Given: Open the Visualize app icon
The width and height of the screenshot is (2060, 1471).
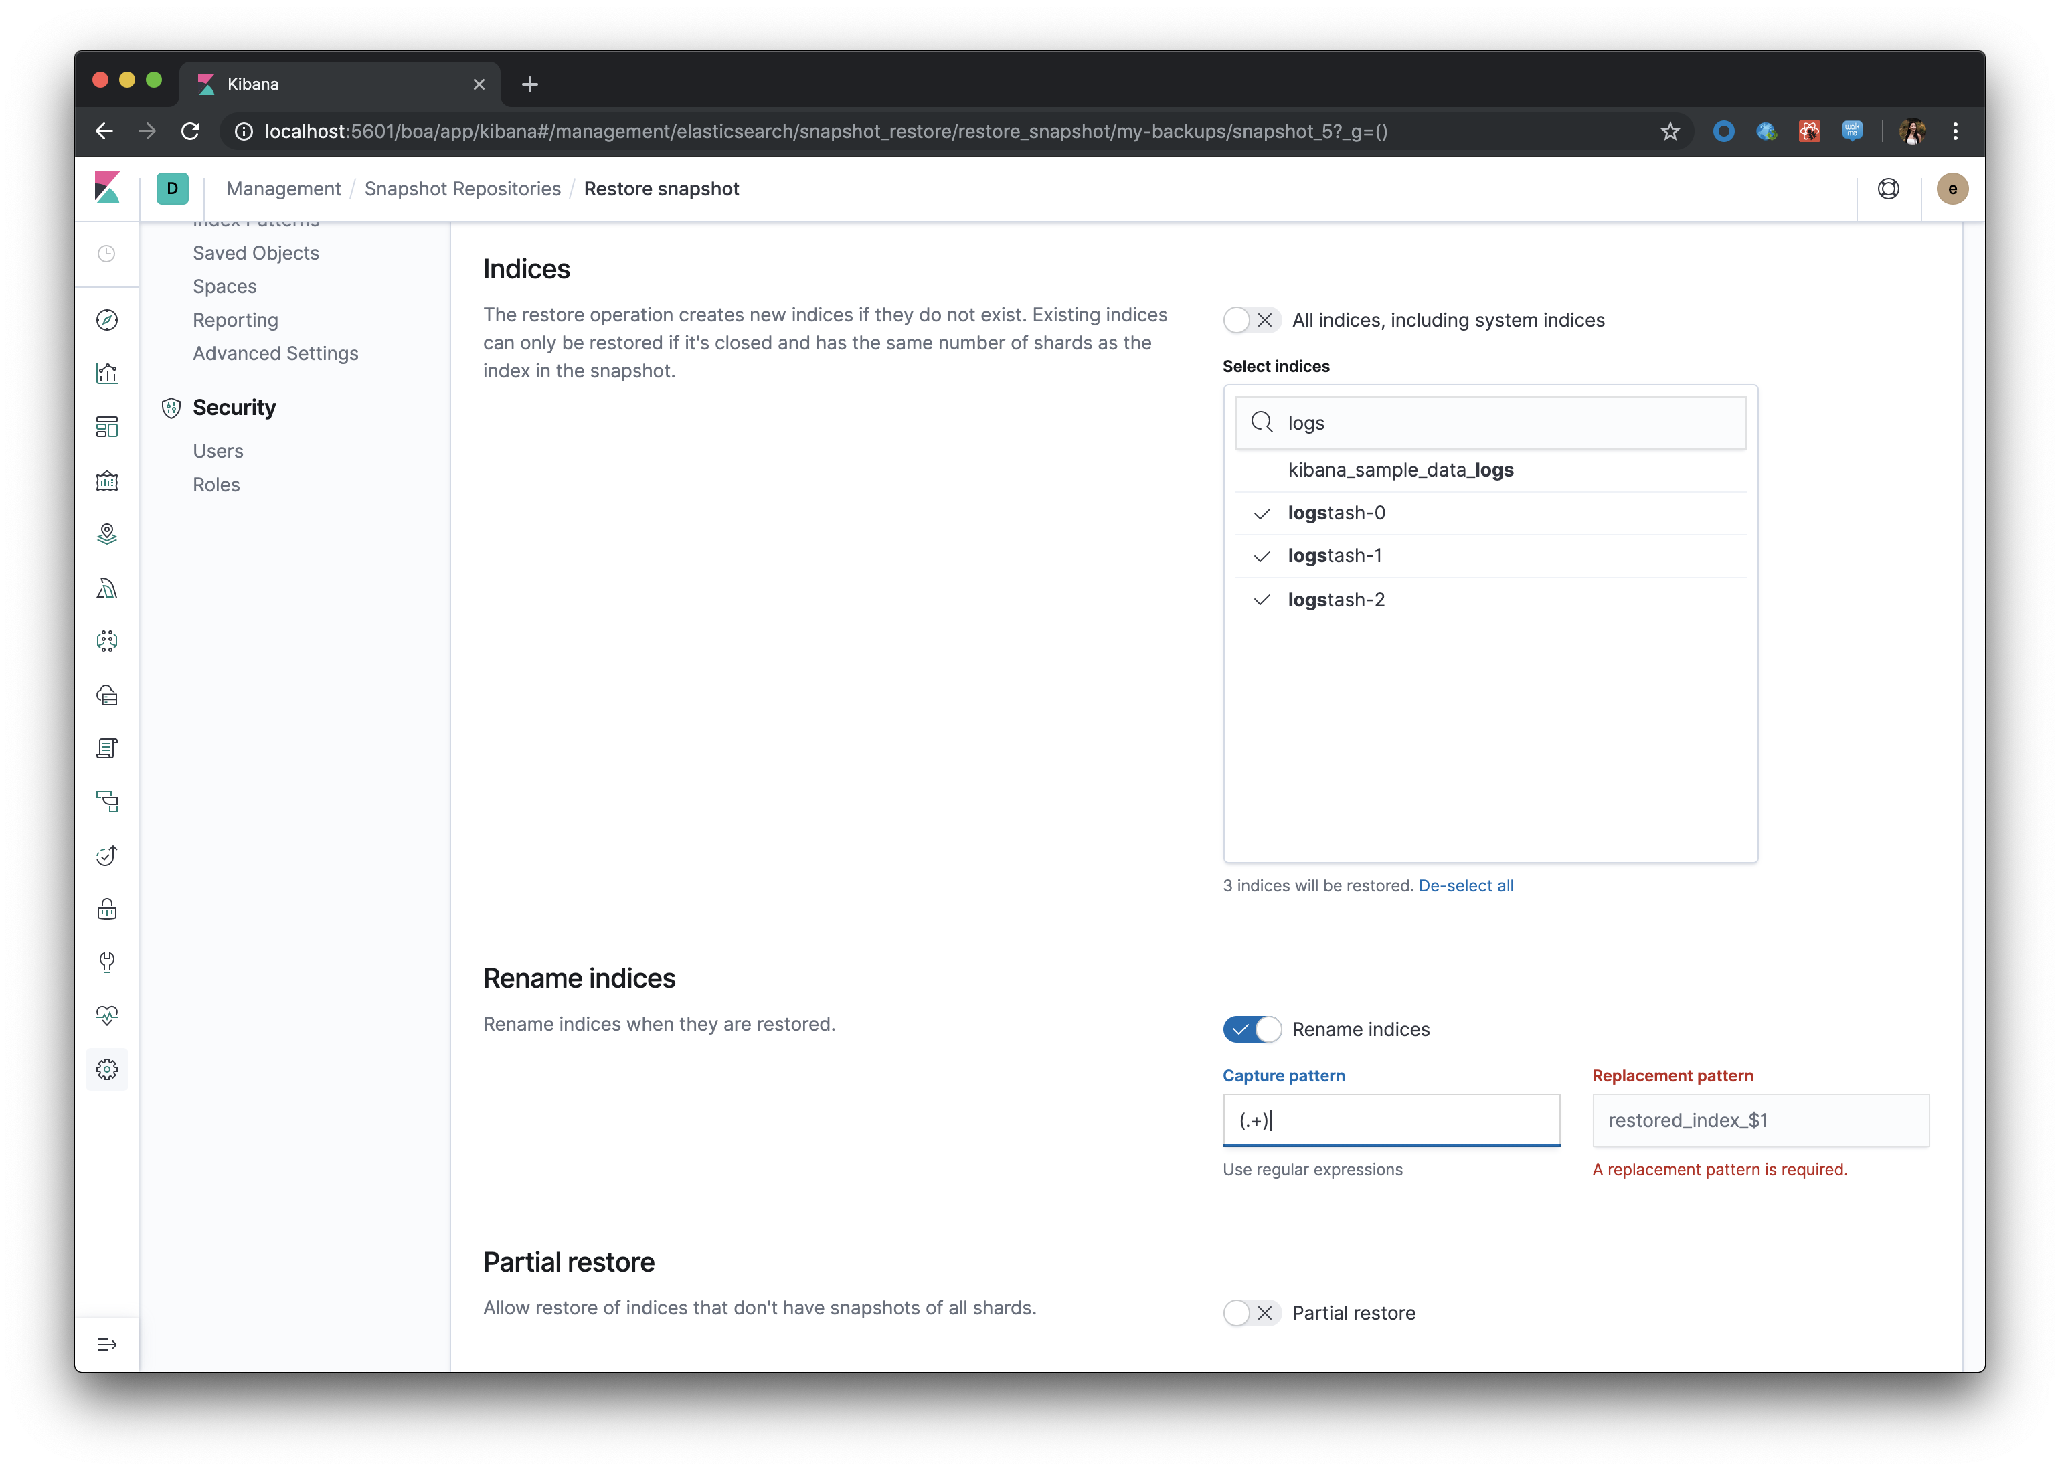Looking at the screenshot, I should [x=107, y=373].
